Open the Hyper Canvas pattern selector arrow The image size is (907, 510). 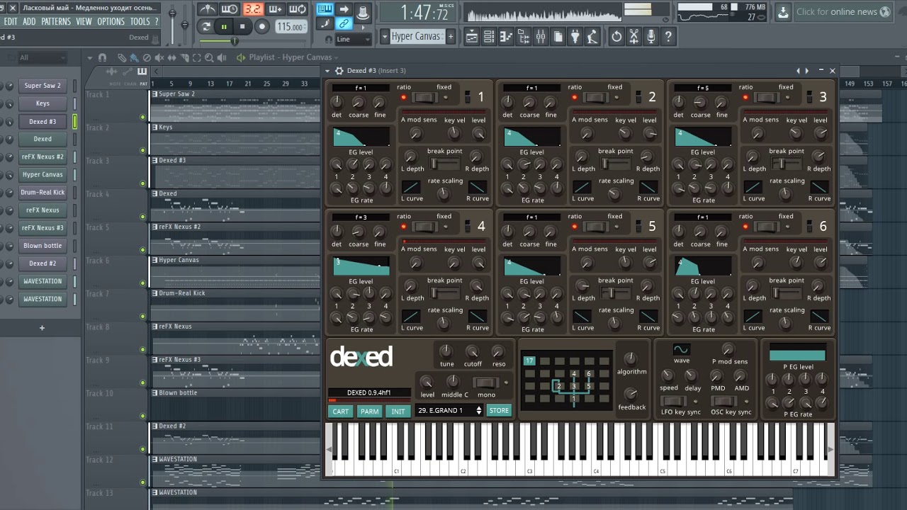pos(384,36)
